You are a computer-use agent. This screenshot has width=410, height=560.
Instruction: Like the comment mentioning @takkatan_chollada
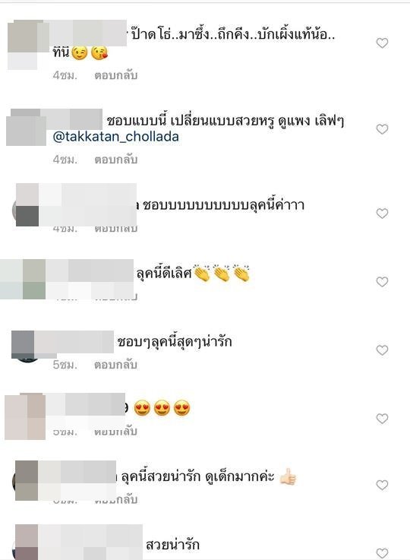coord(382,129)
